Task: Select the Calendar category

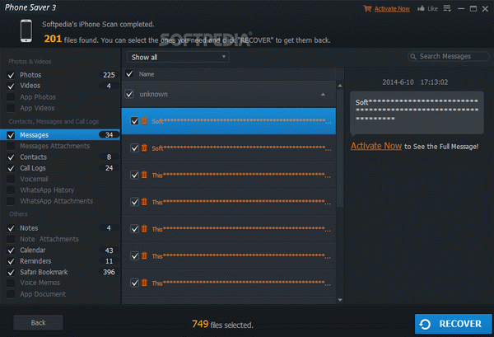Action: 33,250
